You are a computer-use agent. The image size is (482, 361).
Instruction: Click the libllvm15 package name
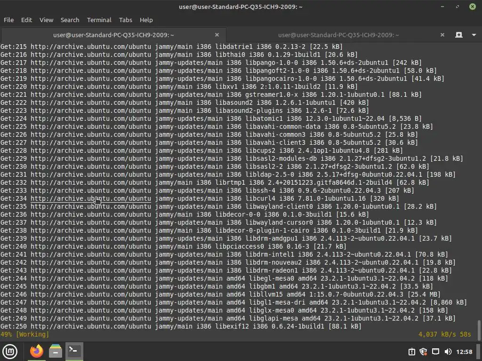tap(265, 294)
